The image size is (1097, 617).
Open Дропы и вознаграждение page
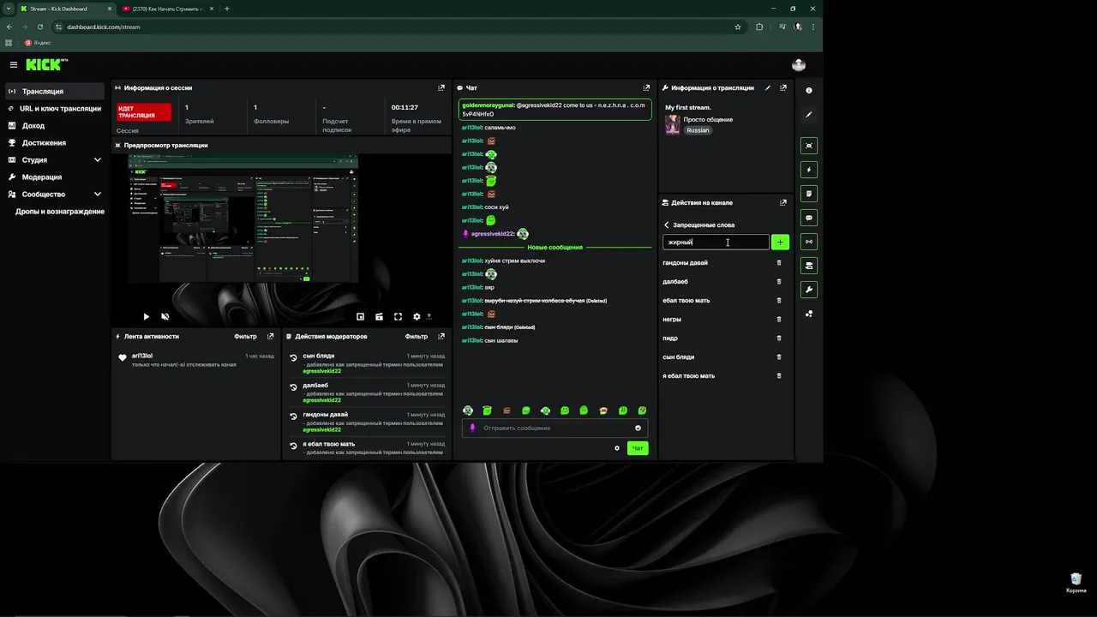point(60,212)
